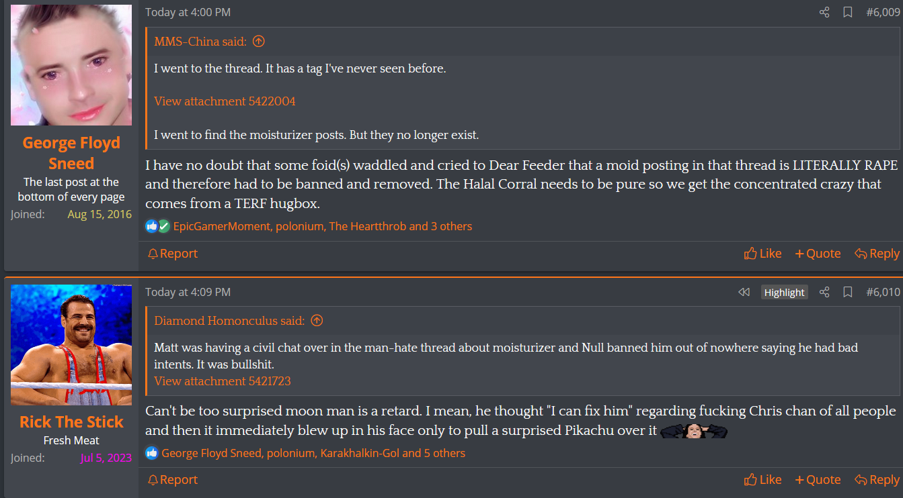Like George Floyd Sneed's post

pyautogui.click(x=762, y=254)
